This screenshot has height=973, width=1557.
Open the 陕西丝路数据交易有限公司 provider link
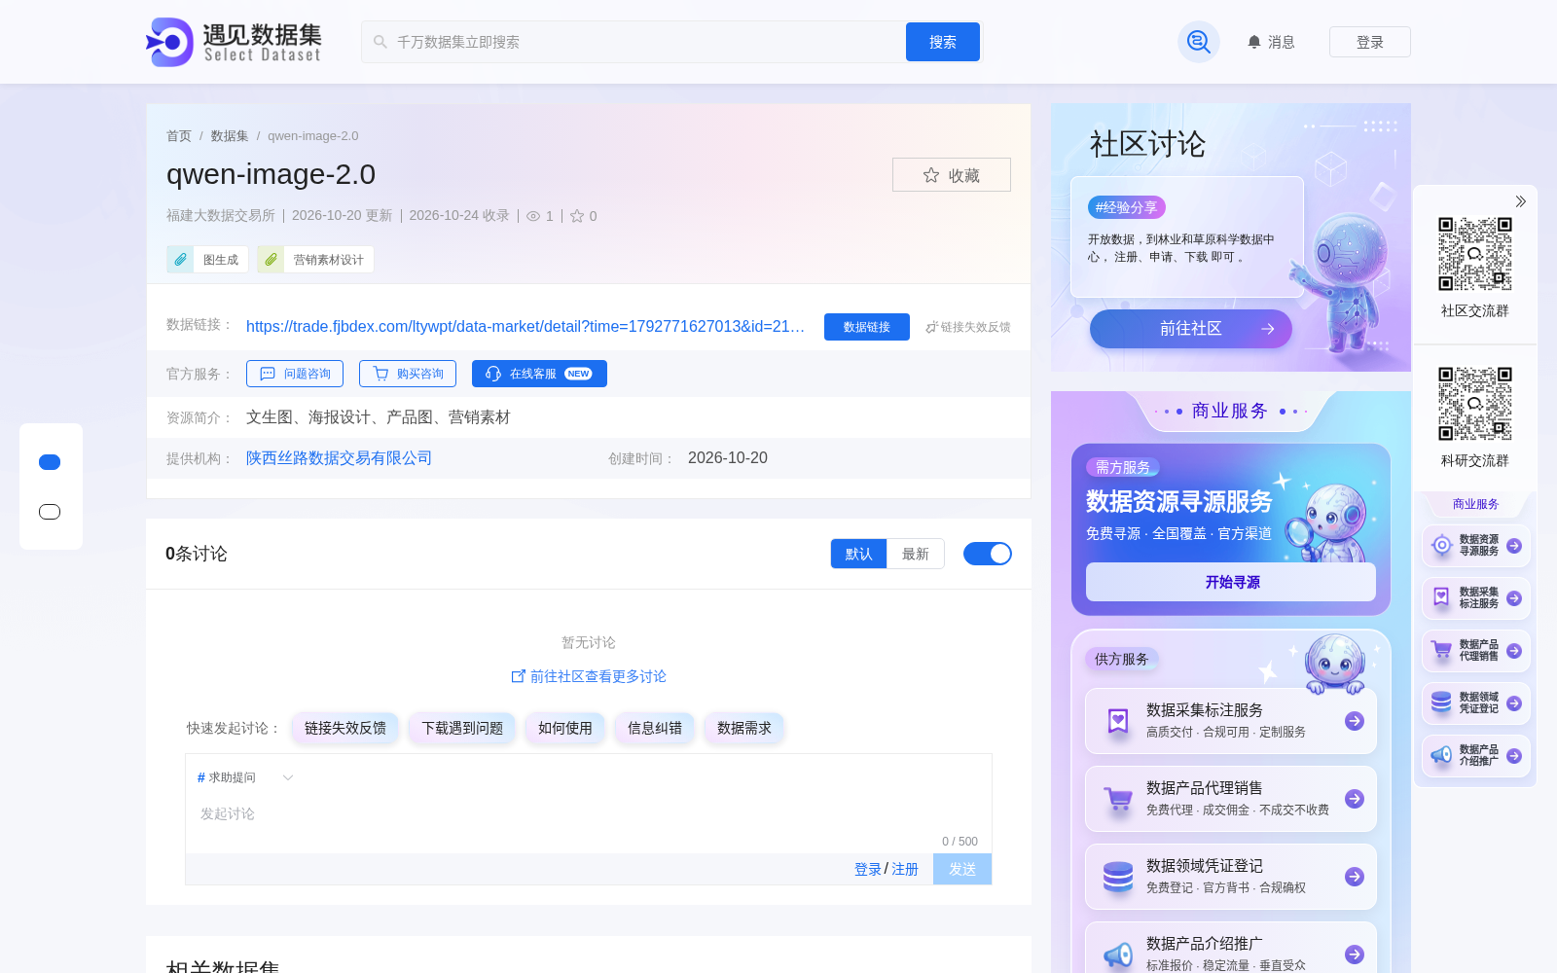click(x=339, y=458)
